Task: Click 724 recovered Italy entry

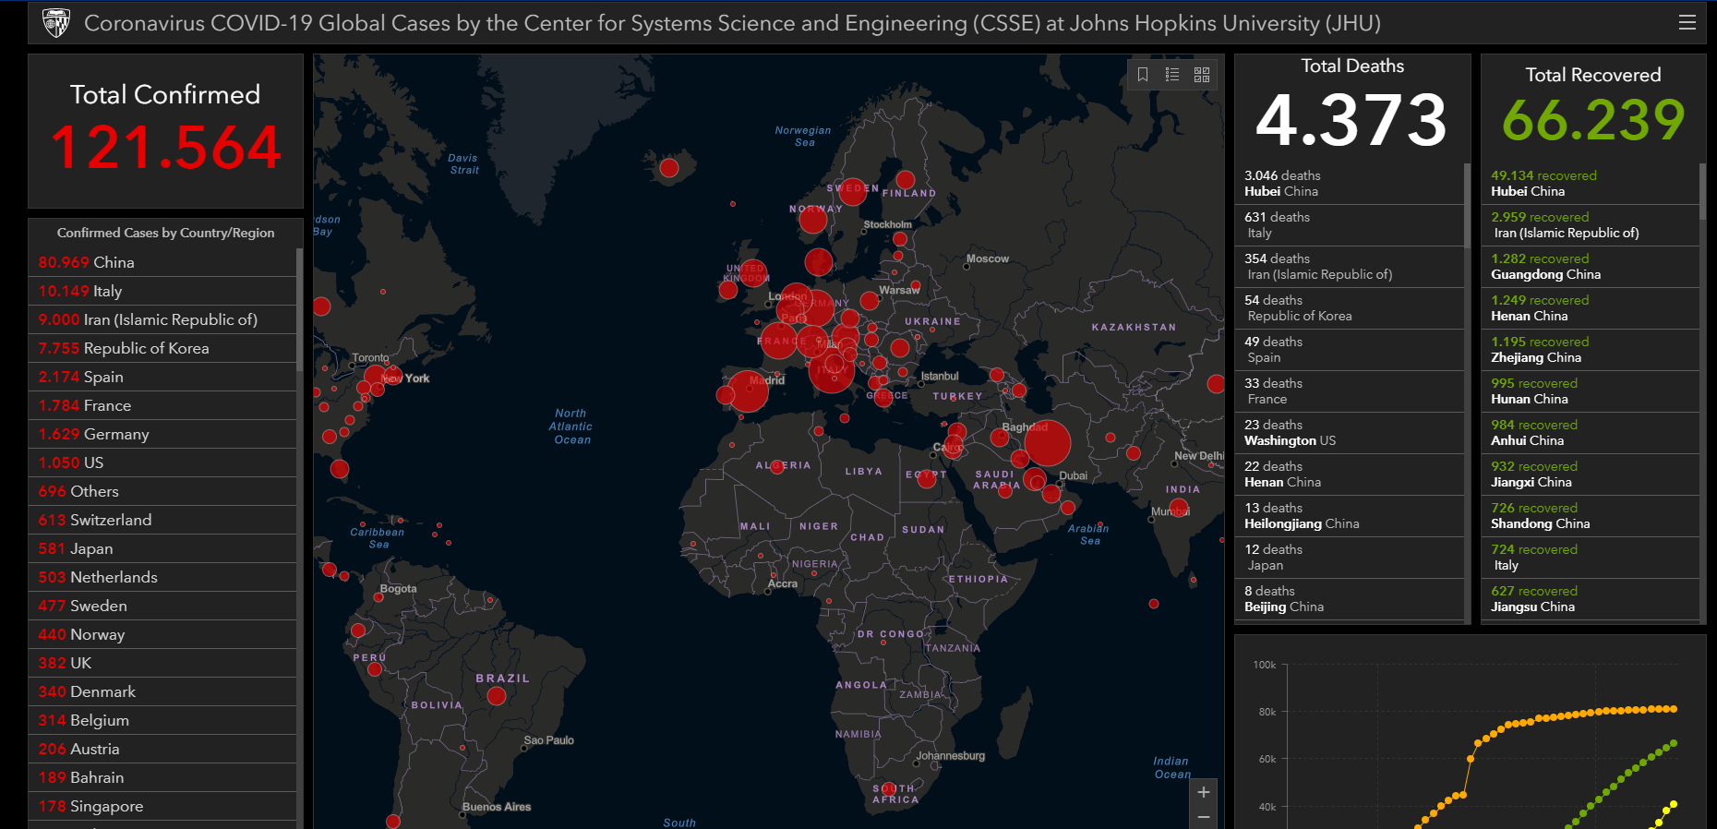Action: point(1590,558)
